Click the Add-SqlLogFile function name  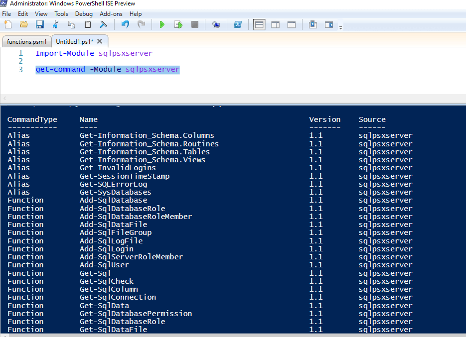pyautogui.click(x=111, y=241)
